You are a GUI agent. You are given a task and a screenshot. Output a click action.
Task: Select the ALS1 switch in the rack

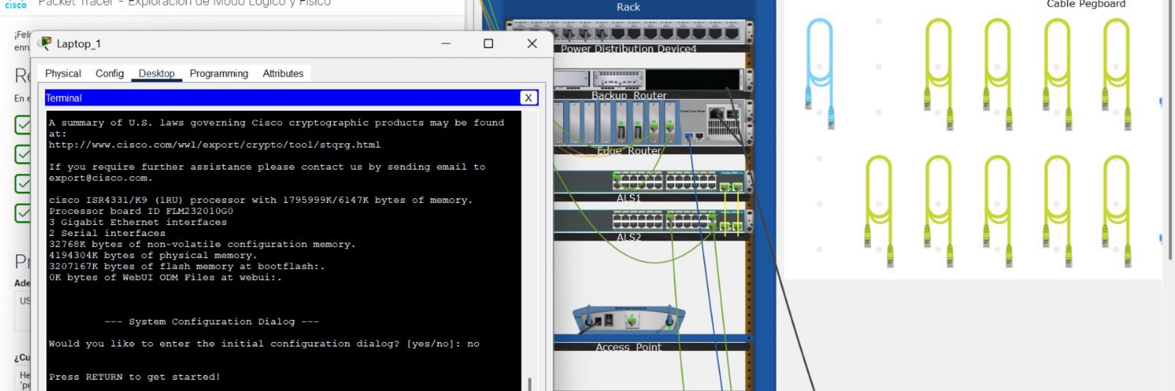point(649,181)
